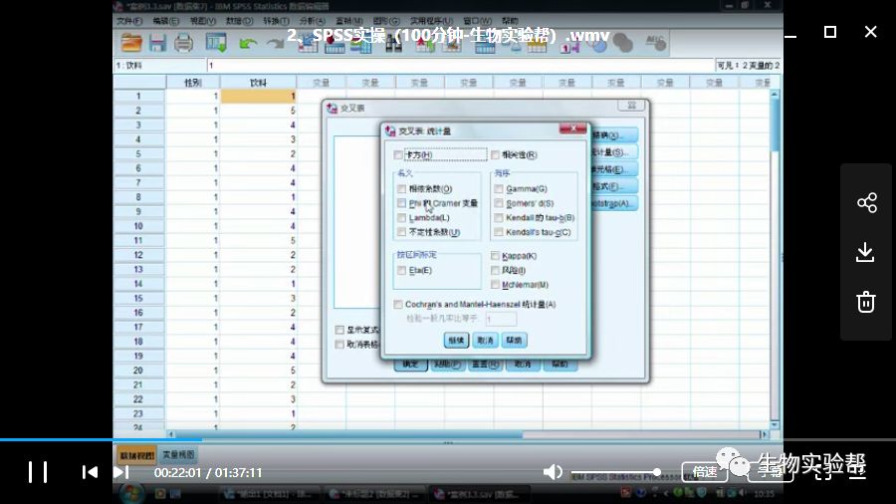Open the 文件(F) menu
Screen dimensions: 896x504
[129, 21]
